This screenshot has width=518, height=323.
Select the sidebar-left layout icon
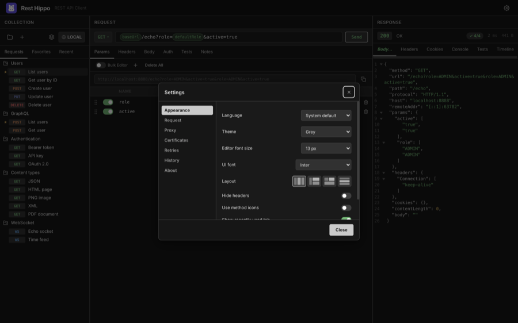coord(314,181)
